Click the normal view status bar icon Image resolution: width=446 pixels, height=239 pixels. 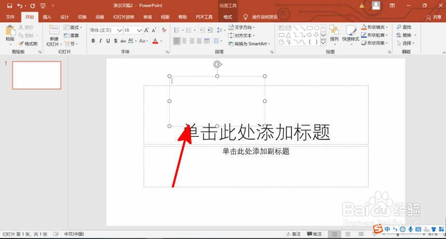(x=334, y=234)
